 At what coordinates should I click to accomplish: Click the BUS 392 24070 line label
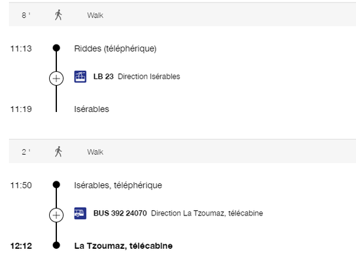(120, 213)
